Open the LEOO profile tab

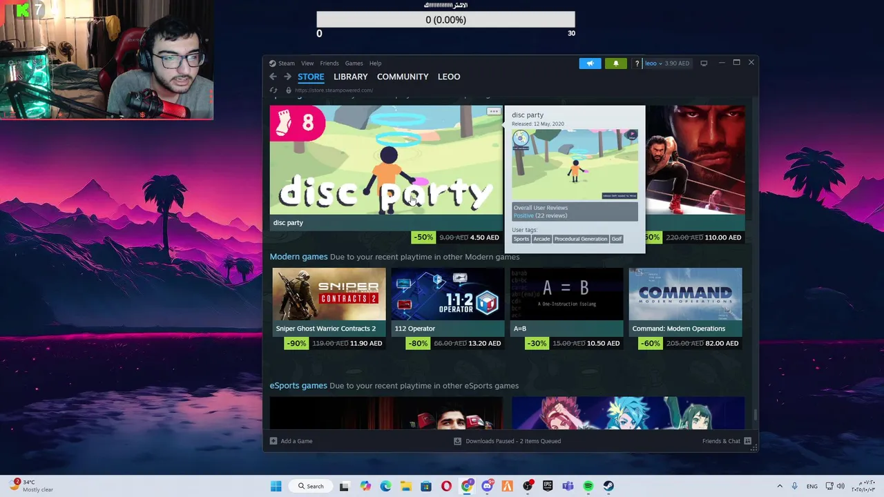point(449,77)
